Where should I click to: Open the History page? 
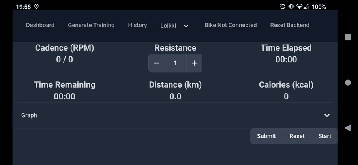point(137,25)
